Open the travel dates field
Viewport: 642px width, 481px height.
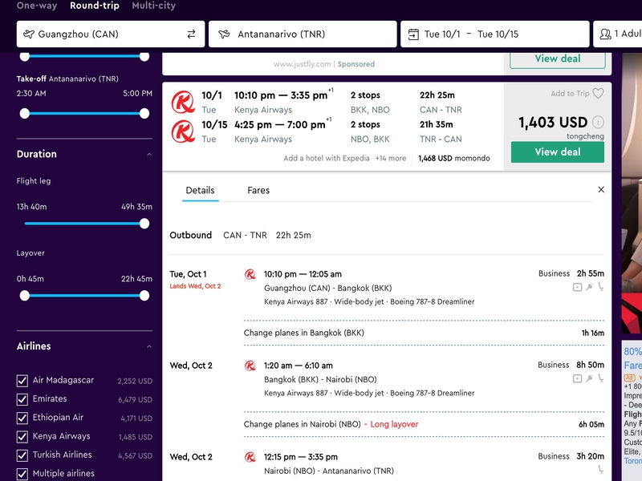click(x=494, y=34)
